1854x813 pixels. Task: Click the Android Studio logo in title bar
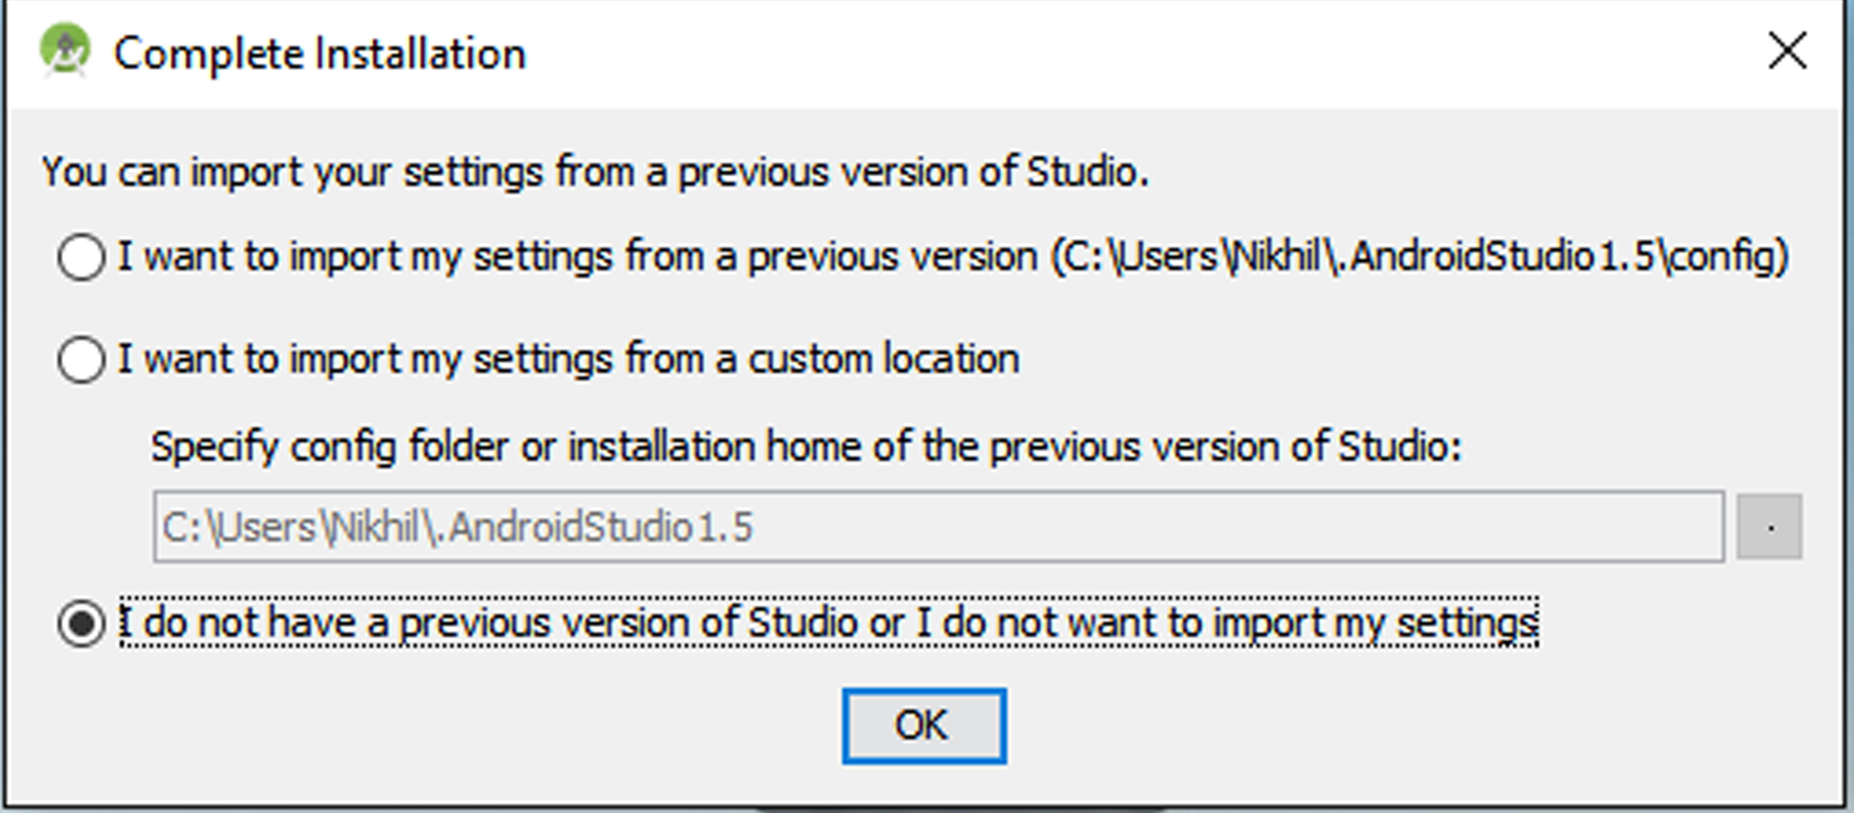(65, 51)
